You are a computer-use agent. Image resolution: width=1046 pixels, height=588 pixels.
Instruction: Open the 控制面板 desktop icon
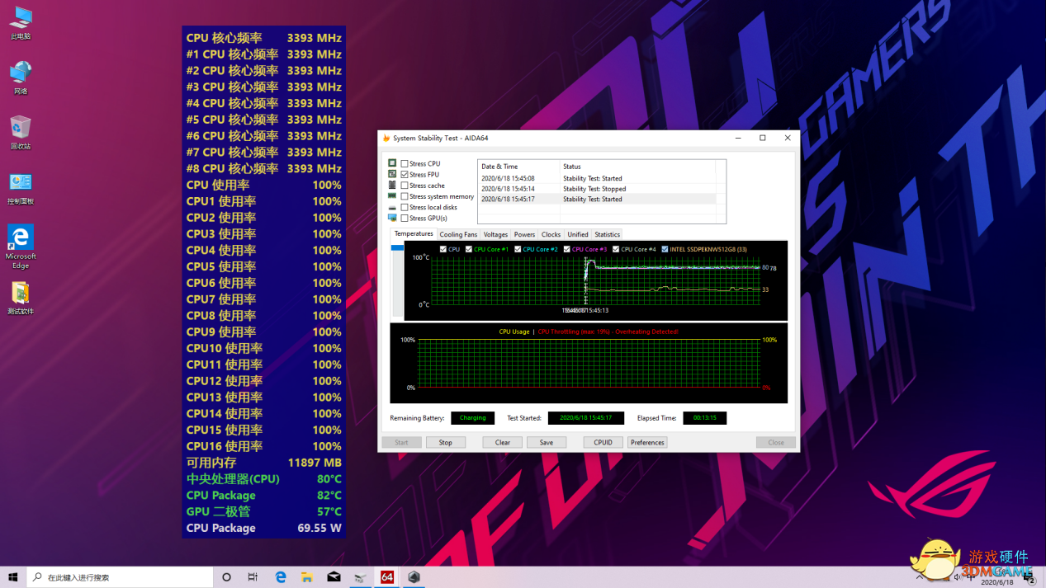point(21,183)
